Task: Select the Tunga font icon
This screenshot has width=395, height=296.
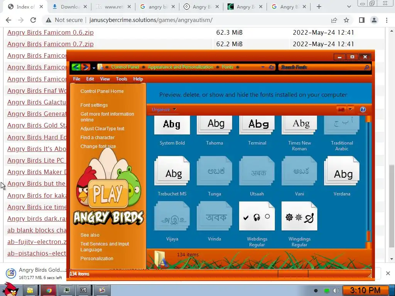Action: pyautogui.click(x=214, y=171)
